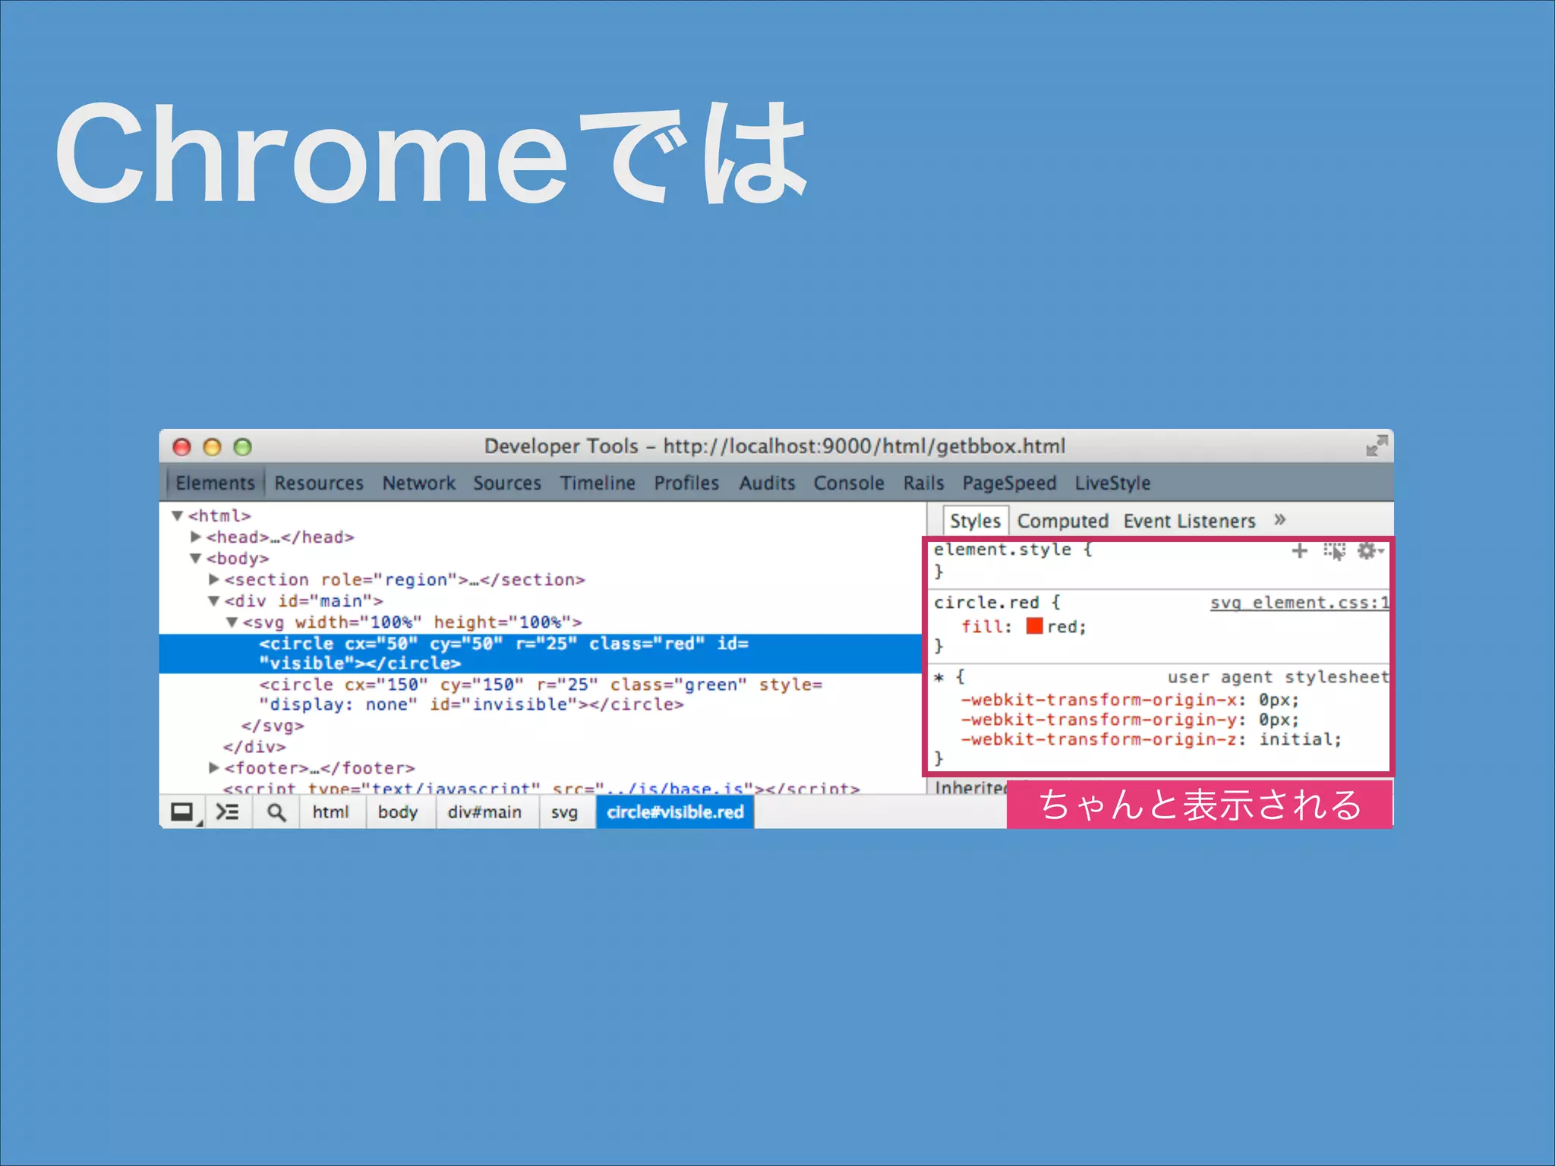Switch to the Resources tab
This screenshot has width=1555, height=1166.
(319, 483)
